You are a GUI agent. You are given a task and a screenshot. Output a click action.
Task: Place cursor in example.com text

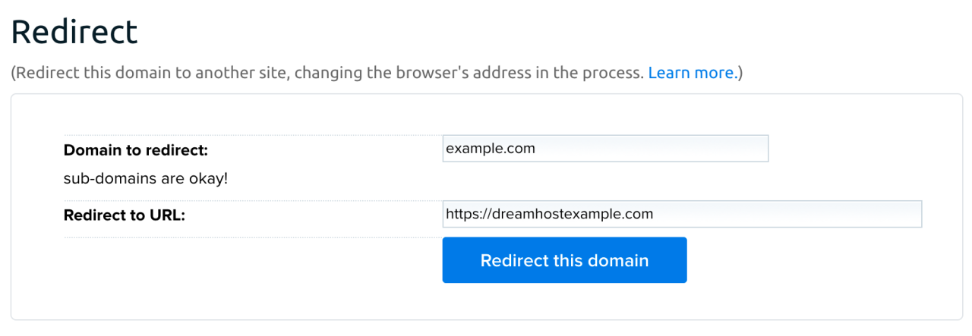pyautogui.click(x=491, y=149)
